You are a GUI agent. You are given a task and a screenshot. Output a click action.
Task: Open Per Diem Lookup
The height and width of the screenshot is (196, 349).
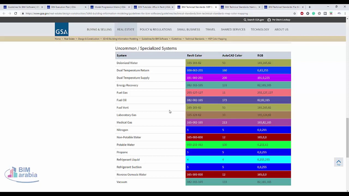point(279,20)
